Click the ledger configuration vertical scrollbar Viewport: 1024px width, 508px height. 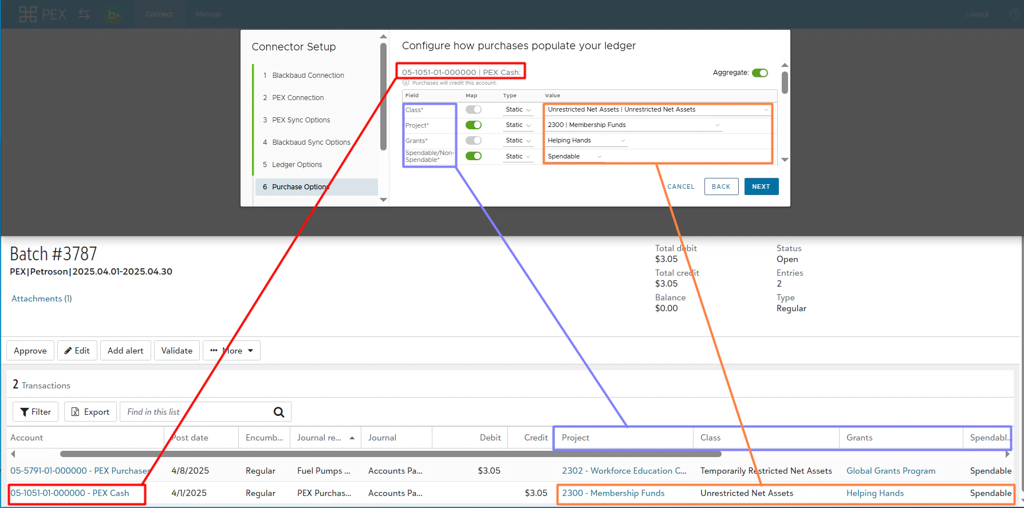point(785,82)
